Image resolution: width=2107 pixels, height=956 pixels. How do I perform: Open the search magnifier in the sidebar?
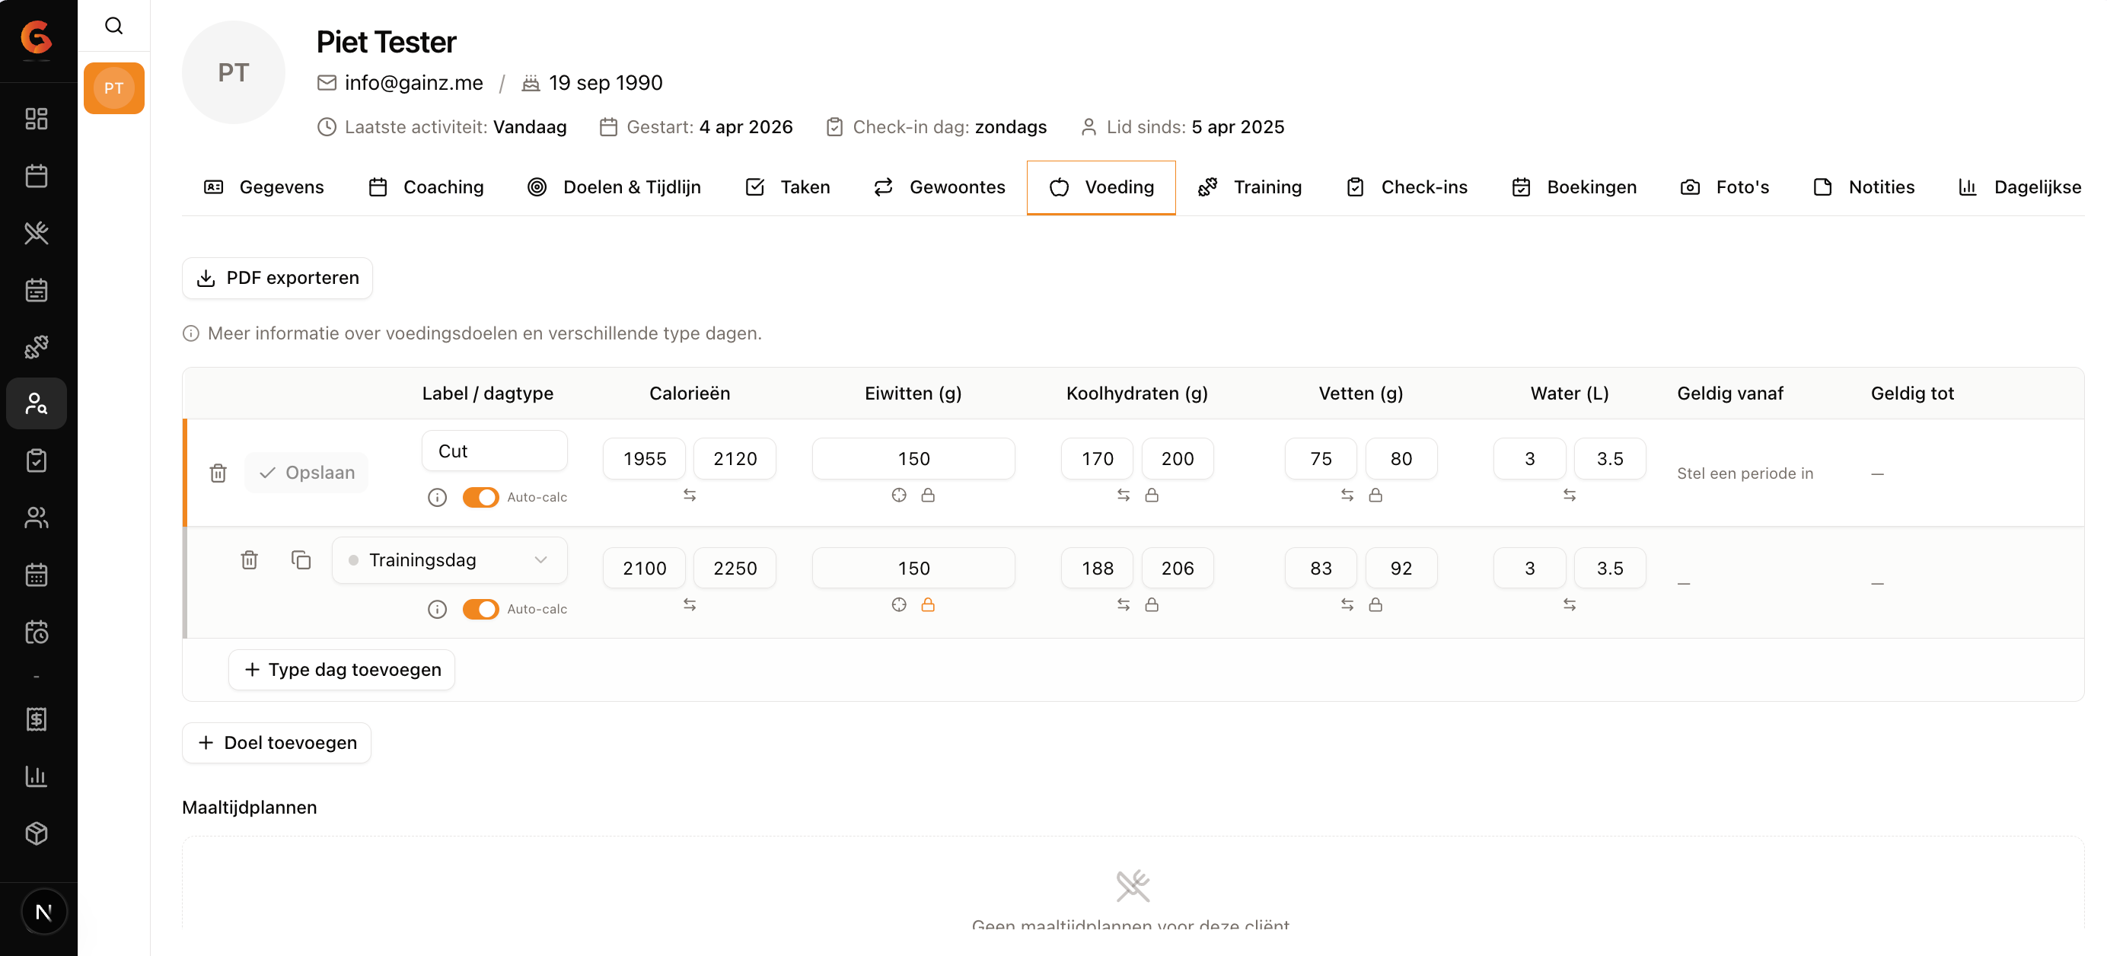click(x=113, y=26)
